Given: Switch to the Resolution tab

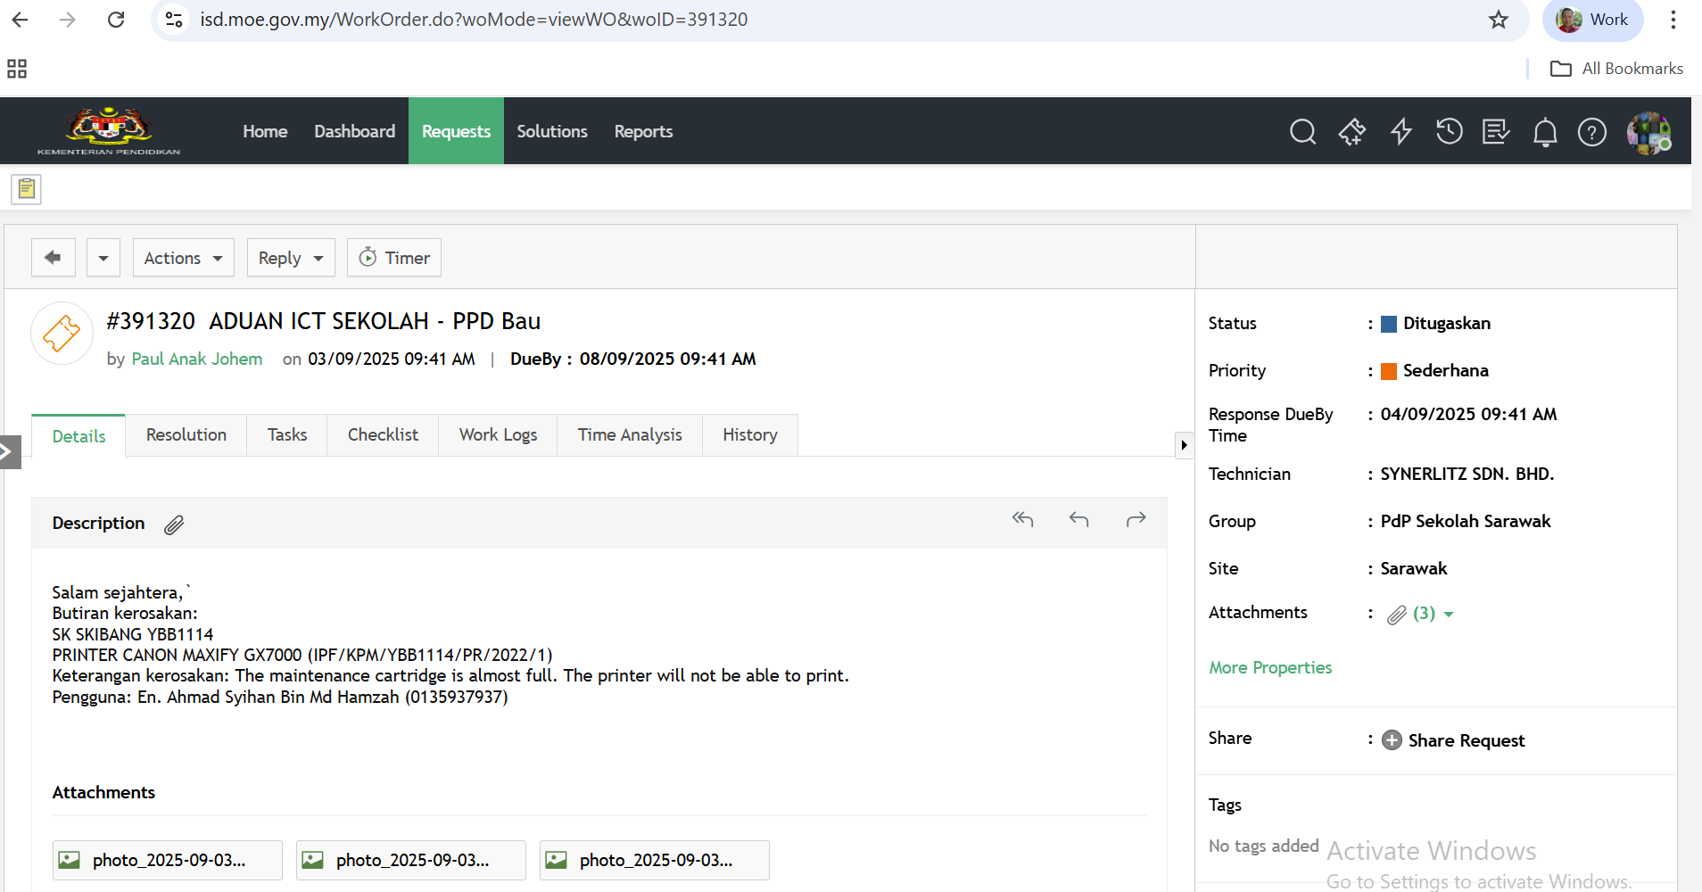Looking at the screenshot, I should (186, 435).
